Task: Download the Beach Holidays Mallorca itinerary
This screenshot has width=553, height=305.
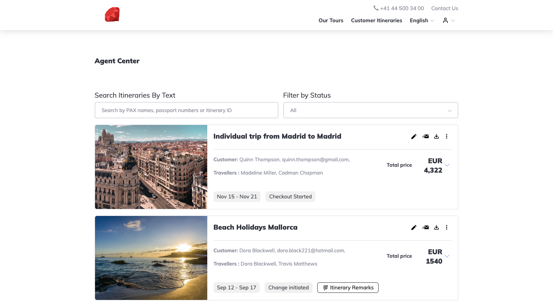Action: (436, 227)
